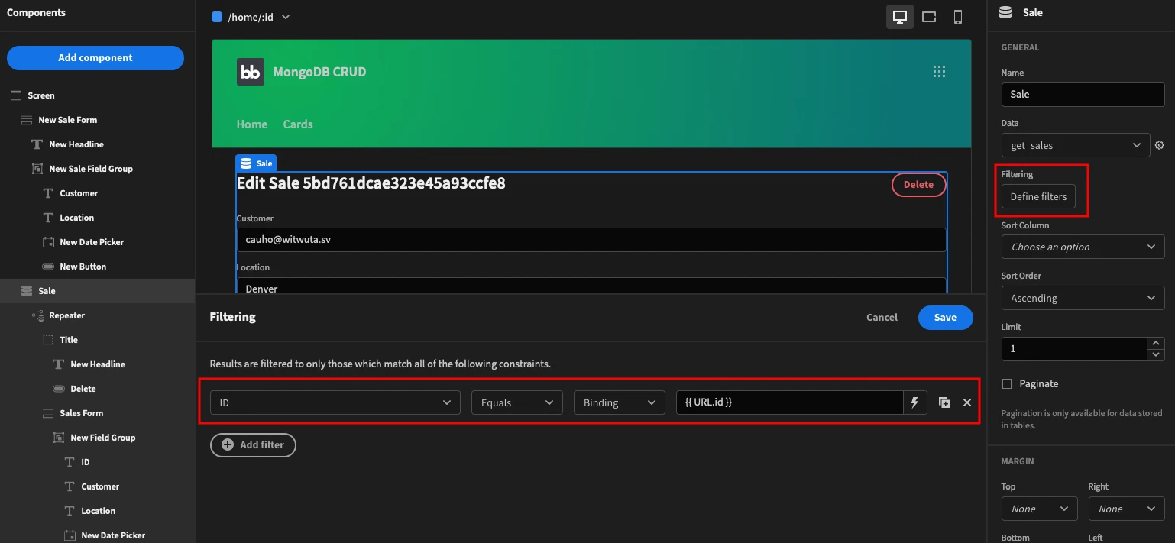Click the Sale tag on the canvas
Screen dimensions: 1175x543
click(256, 163)
